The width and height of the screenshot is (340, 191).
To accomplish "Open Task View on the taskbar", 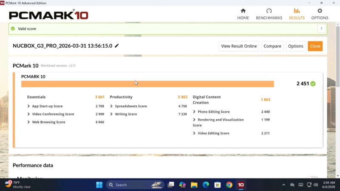I will click(171, 185).
